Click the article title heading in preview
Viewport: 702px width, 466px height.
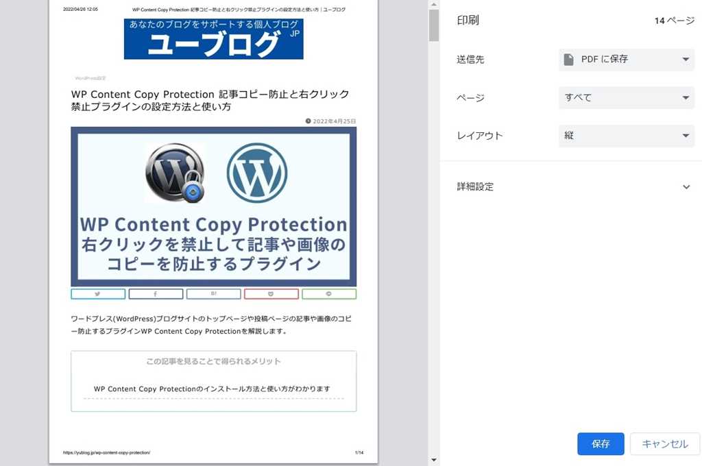210,100
